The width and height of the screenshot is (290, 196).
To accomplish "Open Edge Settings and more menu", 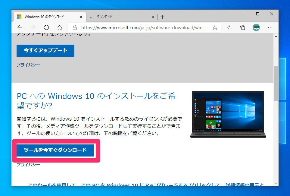I will point(270,27).
